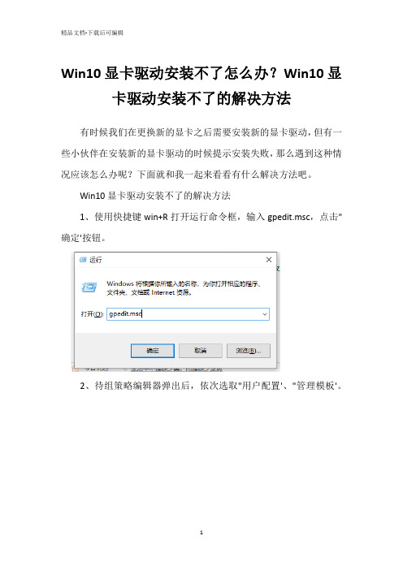Screen dimensions: 403x570
Task: Click the 运行 dialog title text
Action: (96, 260)
